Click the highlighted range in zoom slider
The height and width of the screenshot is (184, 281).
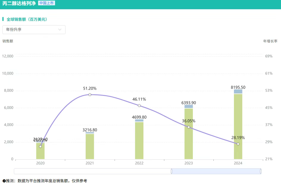tap(216, 171)
